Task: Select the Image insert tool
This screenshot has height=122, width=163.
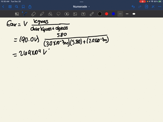Action: (x=75, y=14)
